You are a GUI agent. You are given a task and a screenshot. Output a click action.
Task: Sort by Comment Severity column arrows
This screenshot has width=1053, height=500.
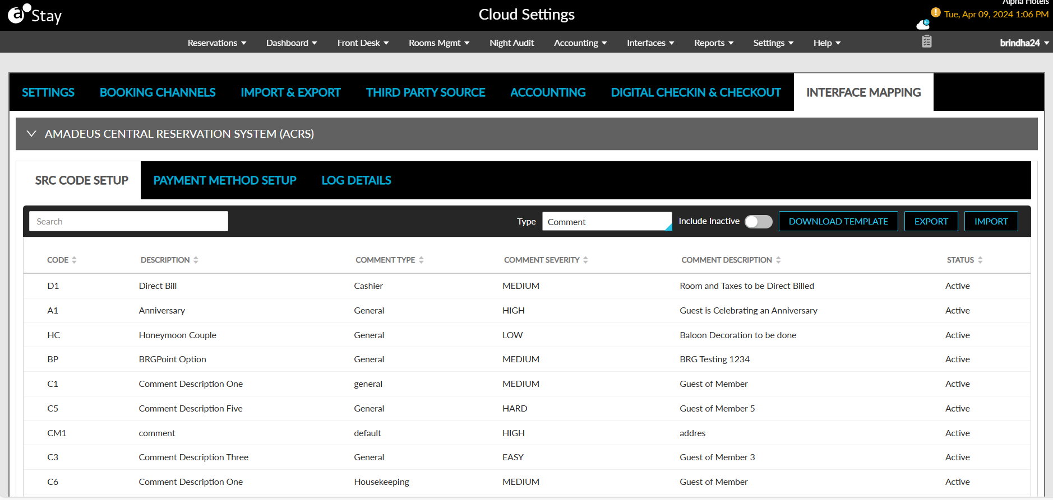(585, 260)
